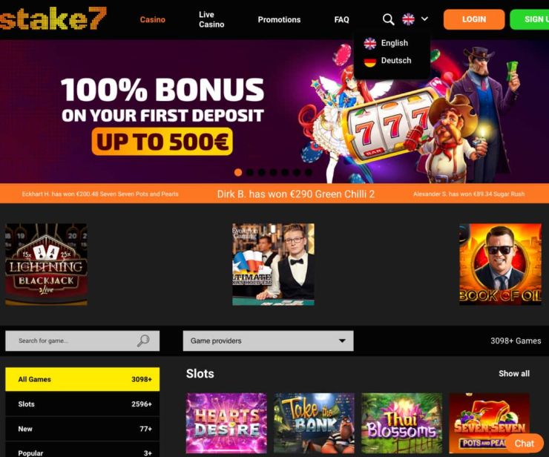Click the orange LOGIN button
Image resolution: width=549 pixels, height=457 pixels.
tap(474, 19)
